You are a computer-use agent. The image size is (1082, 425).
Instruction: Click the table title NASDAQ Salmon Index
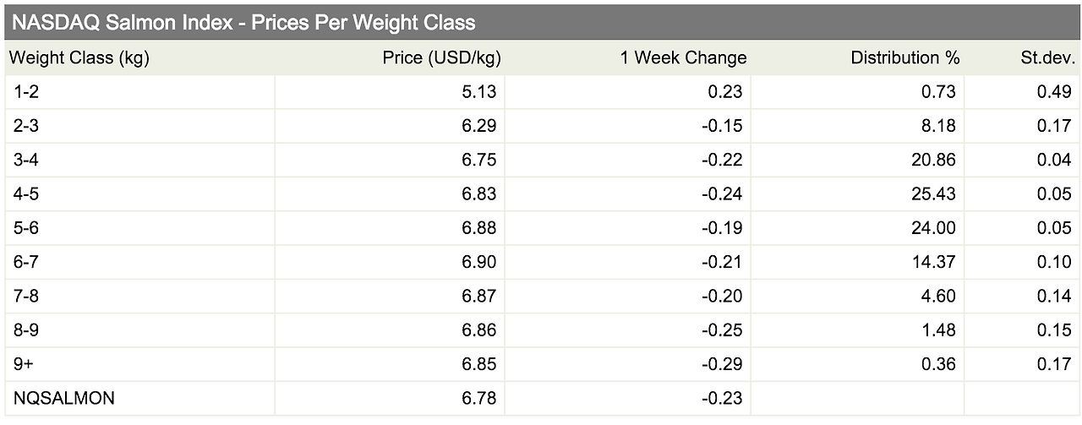click(x=243, y=23)
